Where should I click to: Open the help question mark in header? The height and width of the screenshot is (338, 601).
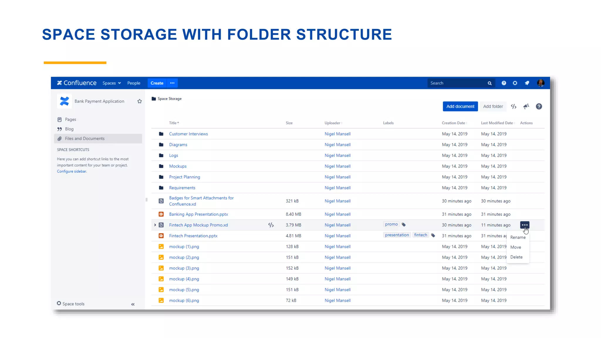[x=504, y=83]
